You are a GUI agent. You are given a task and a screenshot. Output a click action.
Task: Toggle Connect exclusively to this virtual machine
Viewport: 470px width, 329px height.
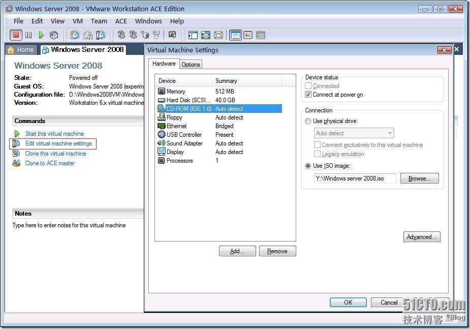point(317,145)
